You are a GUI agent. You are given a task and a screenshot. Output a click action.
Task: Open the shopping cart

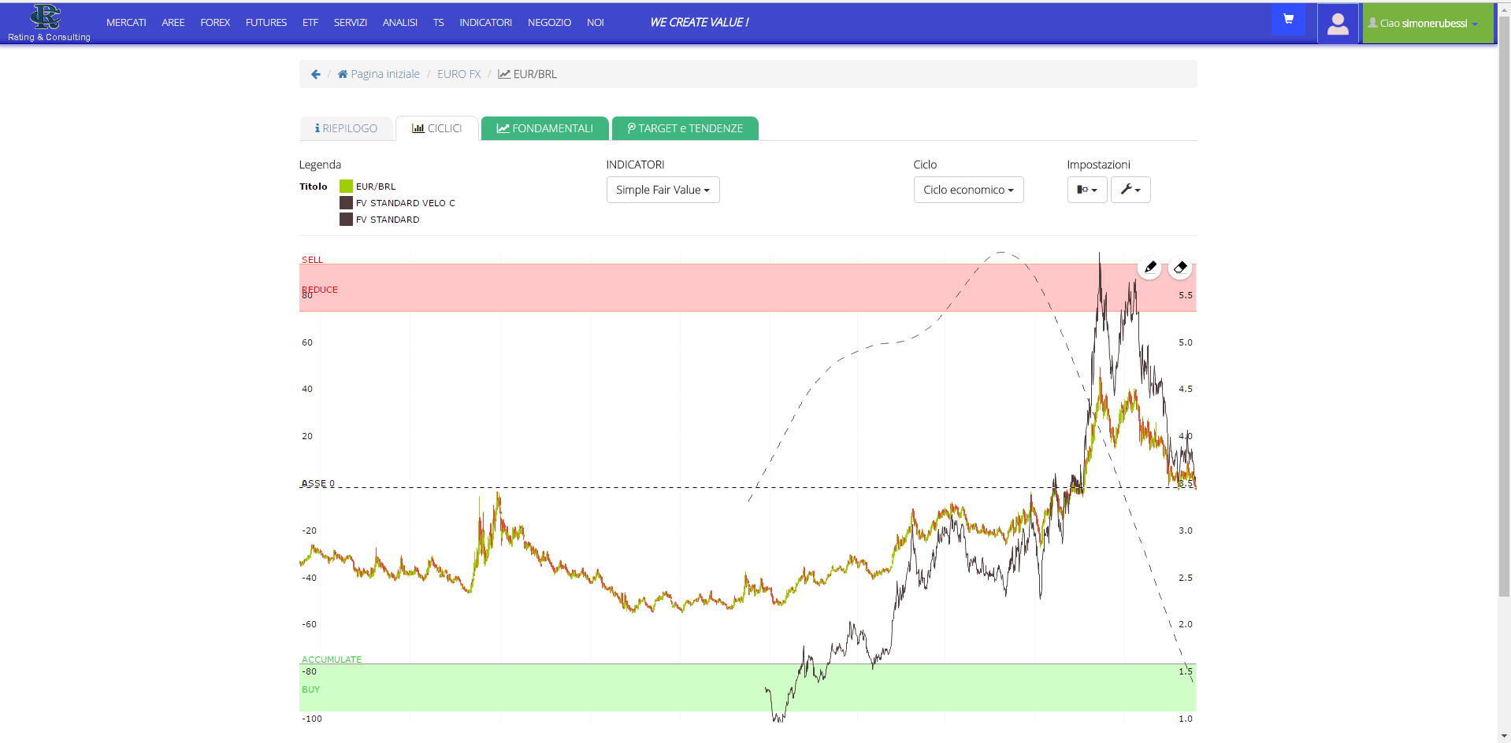point(1288,20)
